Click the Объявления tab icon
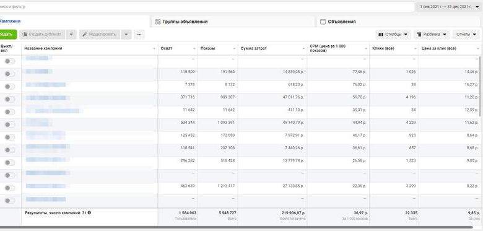This screenshot has height=231, width=483. pyautogui.click(x=323, y=22)
